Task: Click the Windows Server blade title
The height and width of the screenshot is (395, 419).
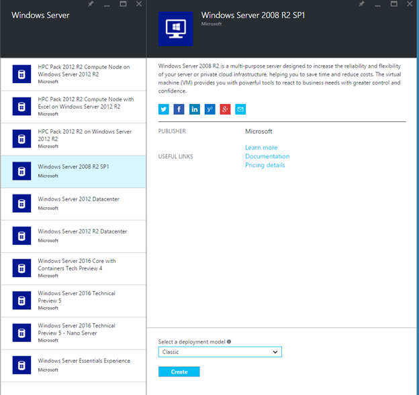Action: [40, 15]
